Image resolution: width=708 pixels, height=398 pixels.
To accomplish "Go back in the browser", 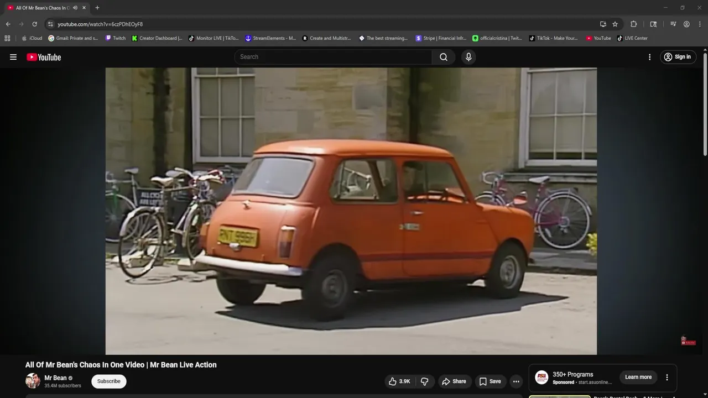I will point(8,24).
